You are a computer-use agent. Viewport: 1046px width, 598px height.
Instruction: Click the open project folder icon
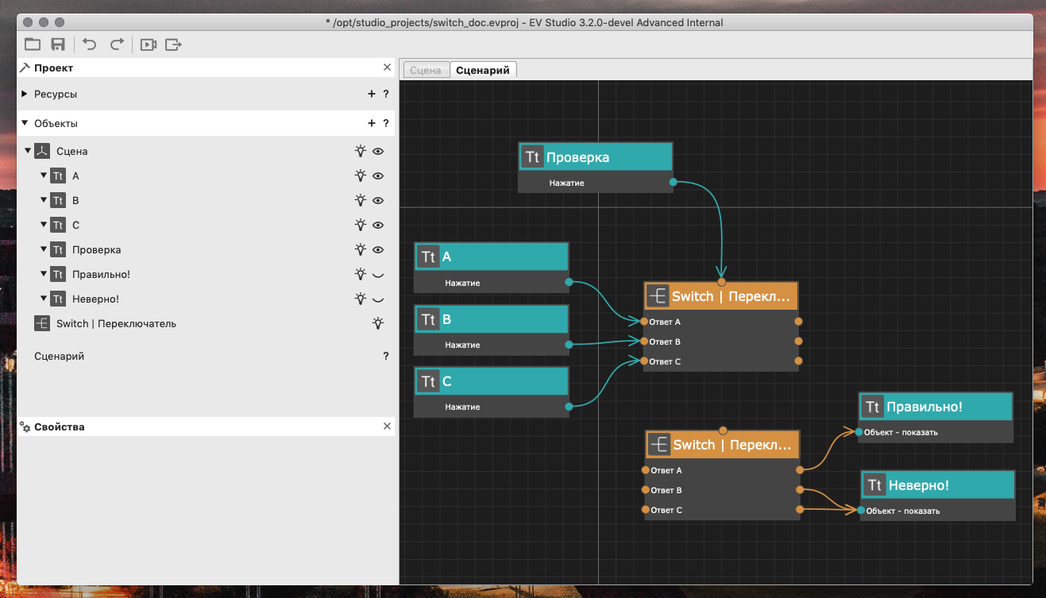(x=33, y=44)
